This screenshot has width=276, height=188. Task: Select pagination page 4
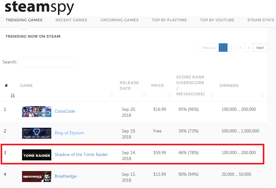(249, 48)
